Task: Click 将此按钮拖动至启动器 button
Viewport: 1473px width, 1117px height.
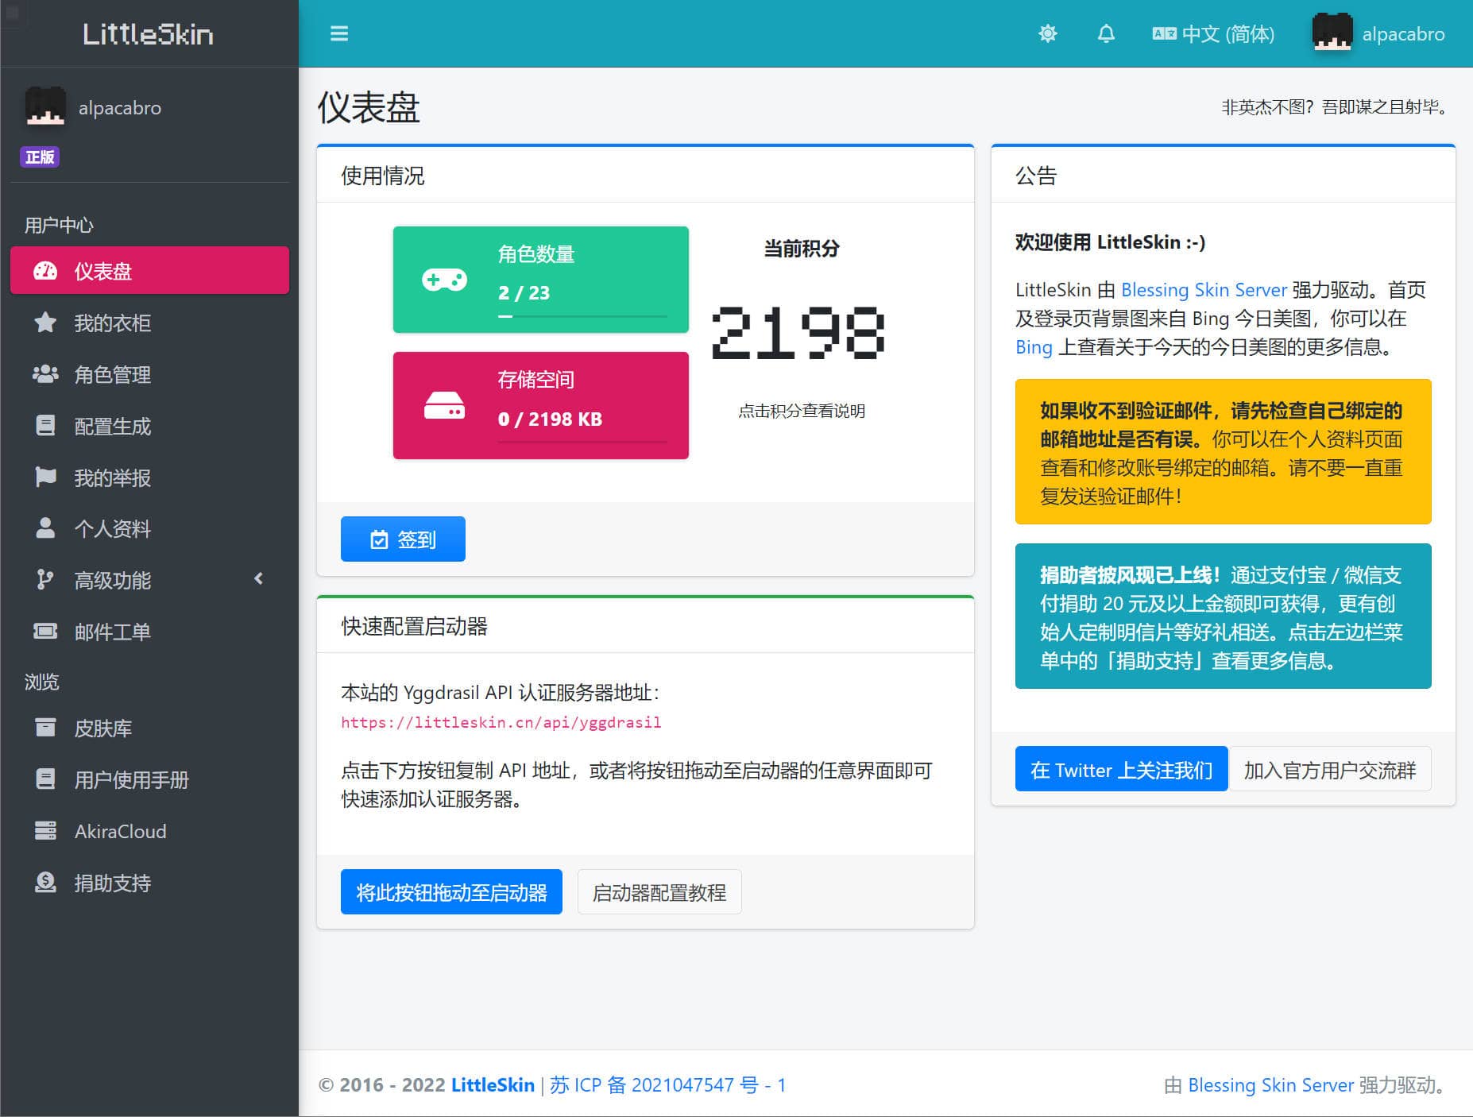Action: 451,892
